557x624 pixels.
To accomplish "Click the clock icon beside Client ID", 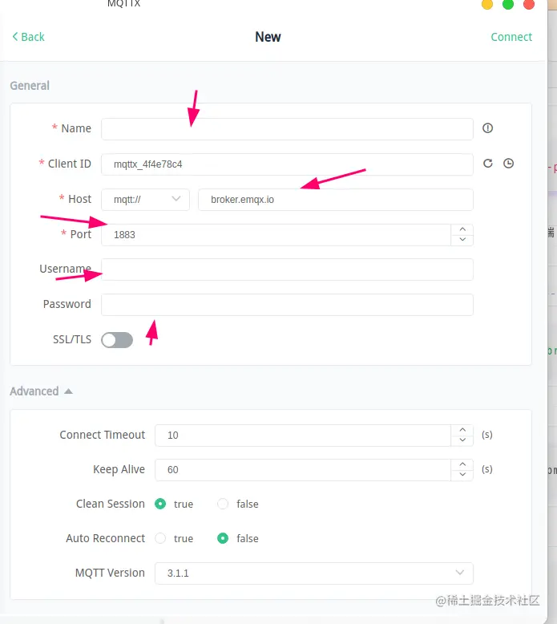I will (508, 164).
